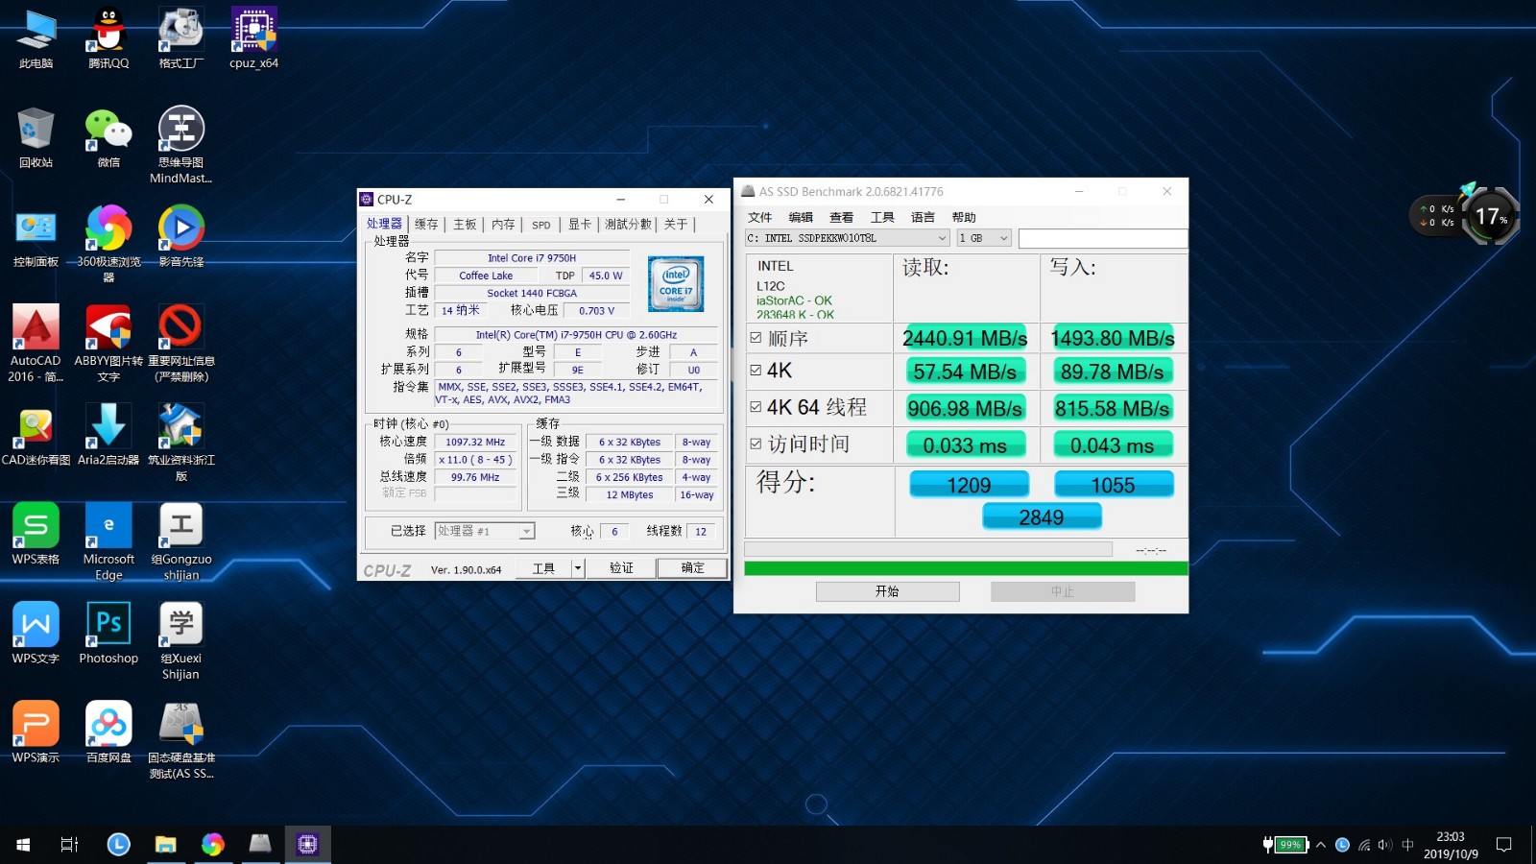The width and height of the screenshot is (1536, 864).
Task: Launch AutoCAD 2016 shortcut
Action: click(36, 344)
